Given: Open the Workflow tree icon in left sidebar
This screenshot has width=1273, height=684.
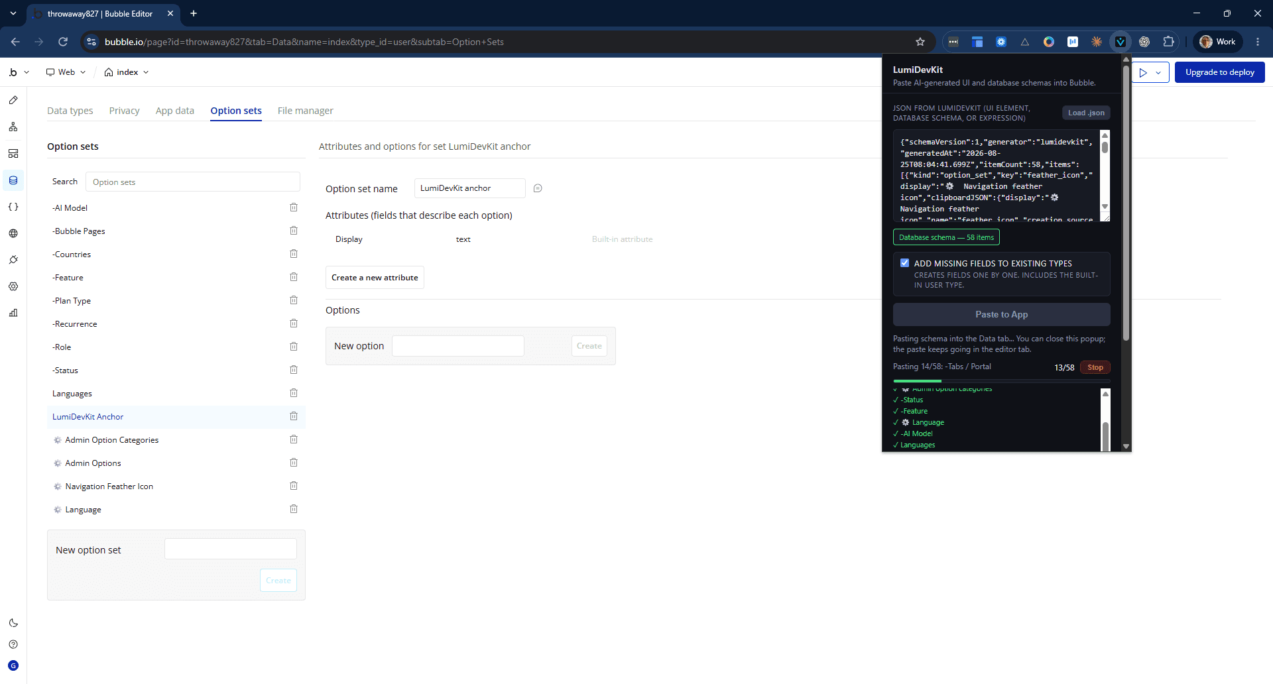Looking at the screenshot, I should 13,127.
